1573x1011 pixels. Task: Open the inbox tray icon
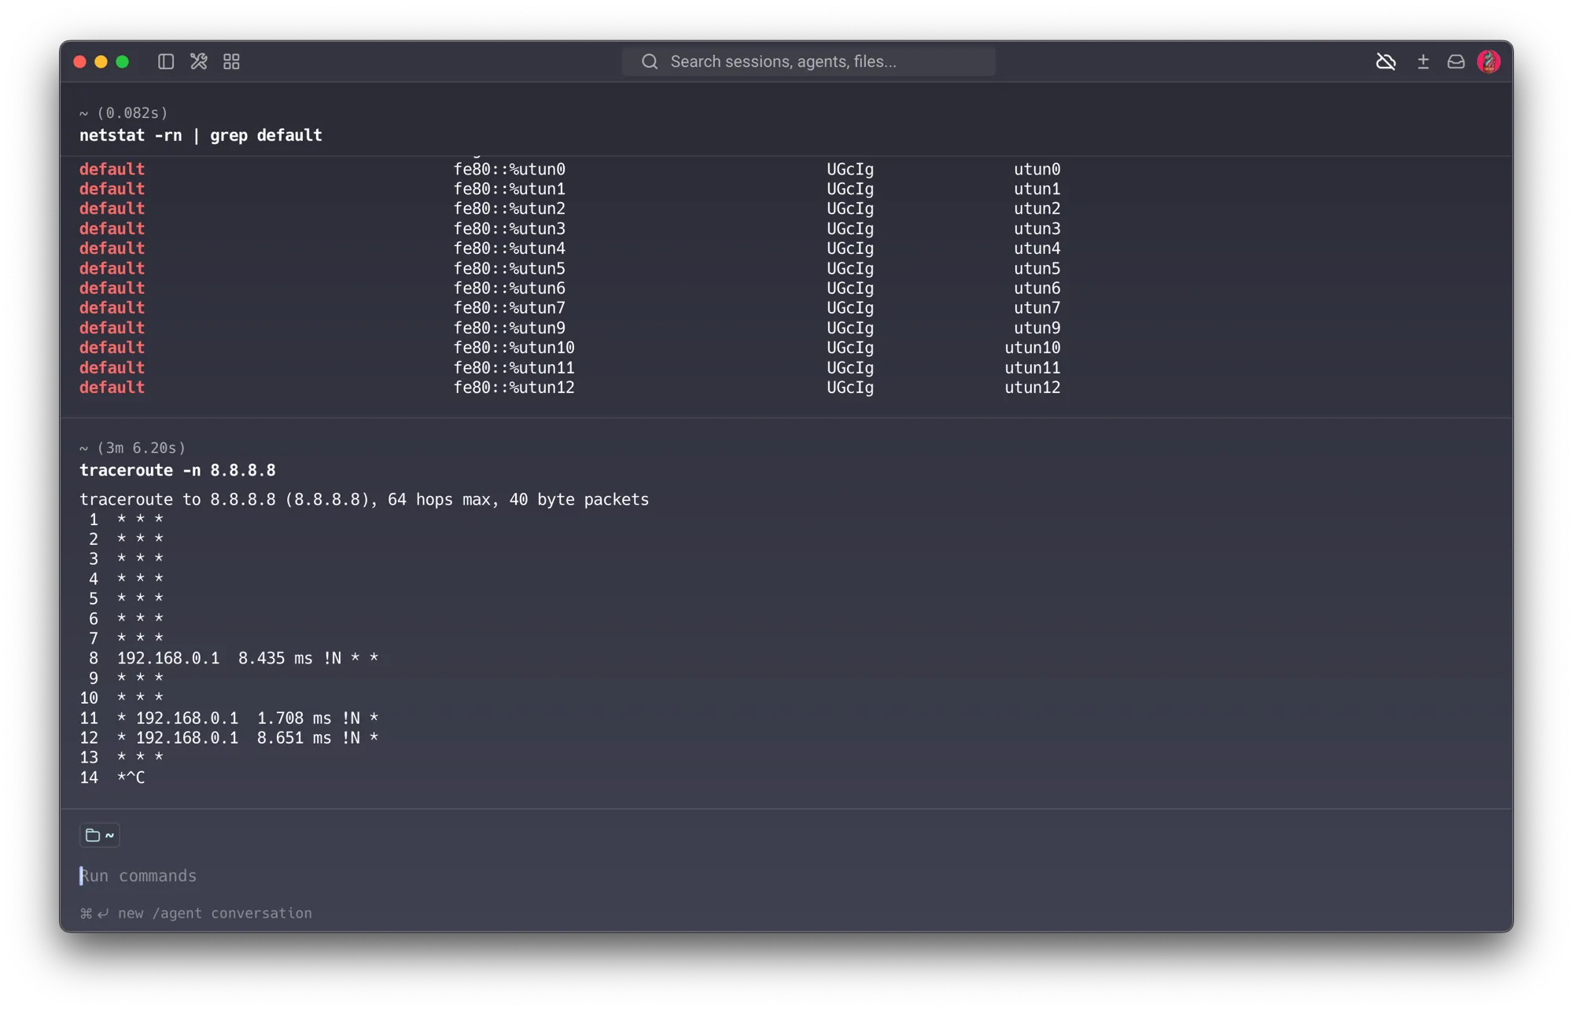[1456, 61]
